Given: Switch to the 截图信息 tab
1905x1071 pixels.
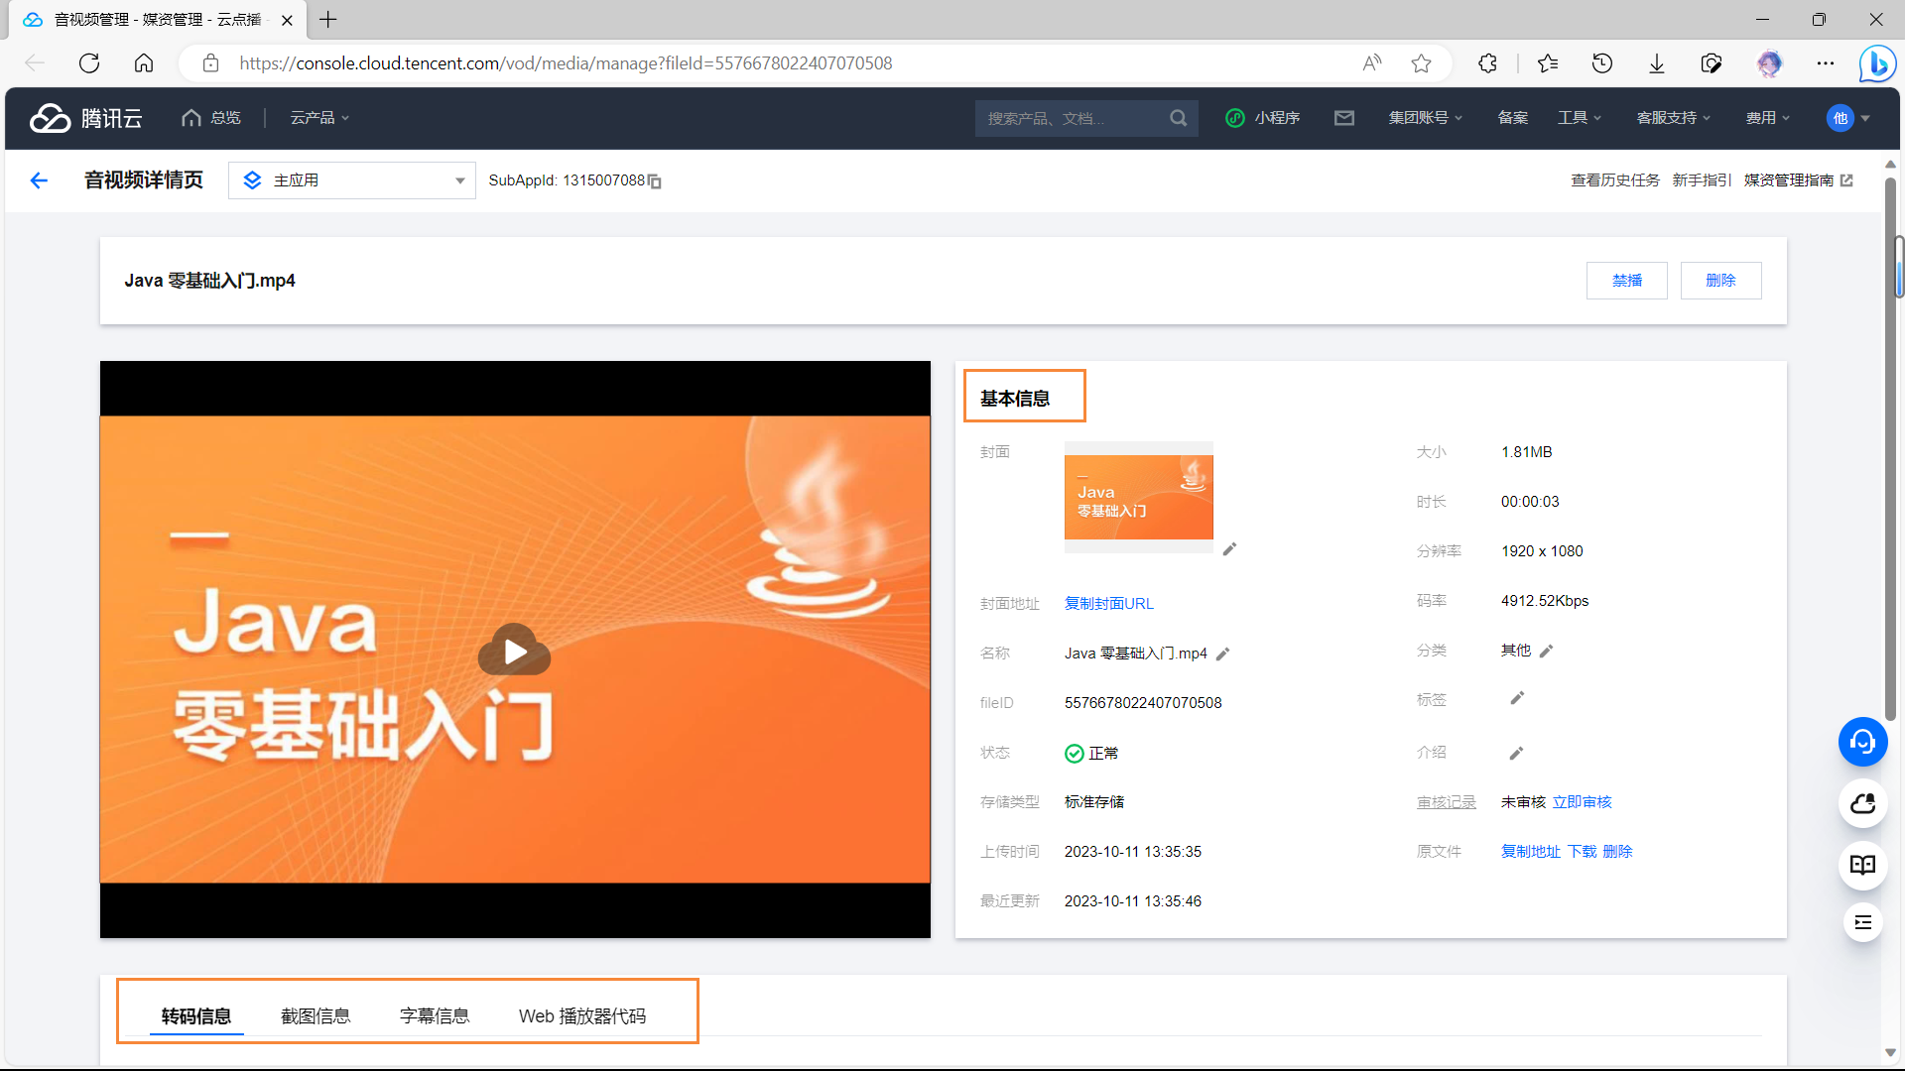Looking at the screenshot, I should click(x=316, y=1016).
